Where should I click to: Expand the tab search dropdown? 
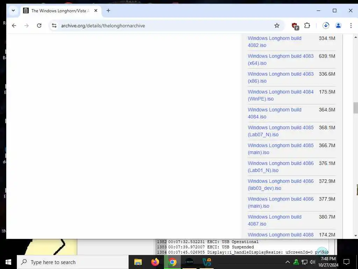[x=13, y=11]
